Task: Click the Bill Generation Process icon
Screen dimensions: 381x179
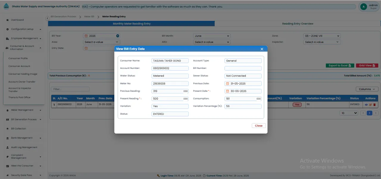Action: 7,119
